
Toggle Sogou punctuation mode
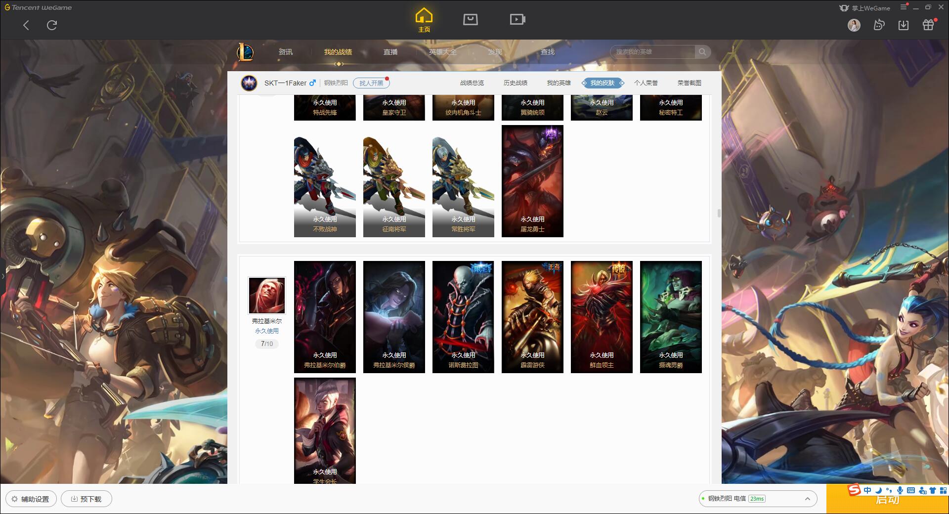point(889,490)
